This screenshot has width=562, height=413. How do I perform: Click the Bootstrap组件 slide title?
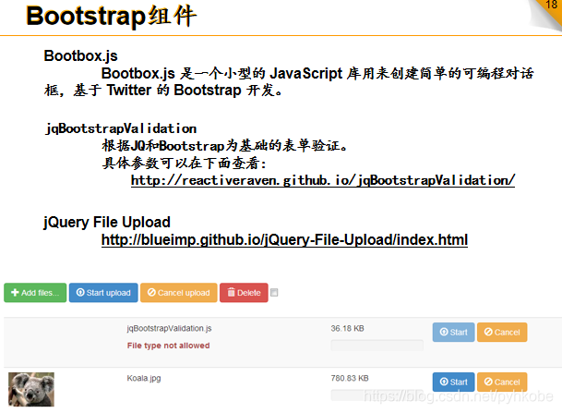point(111,16)
